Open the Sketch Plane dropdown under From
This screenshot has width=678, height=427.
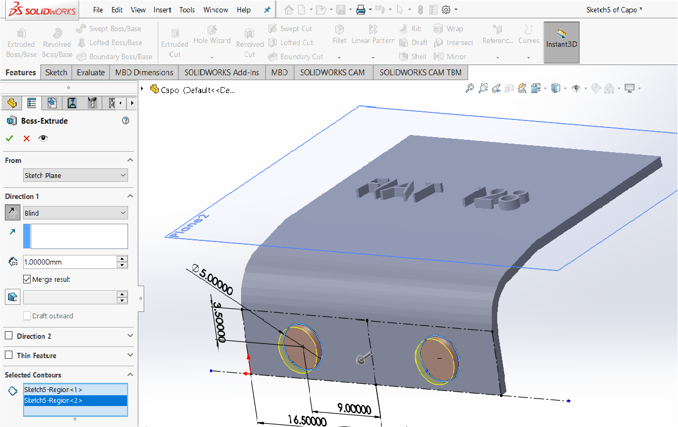[75, 175]
